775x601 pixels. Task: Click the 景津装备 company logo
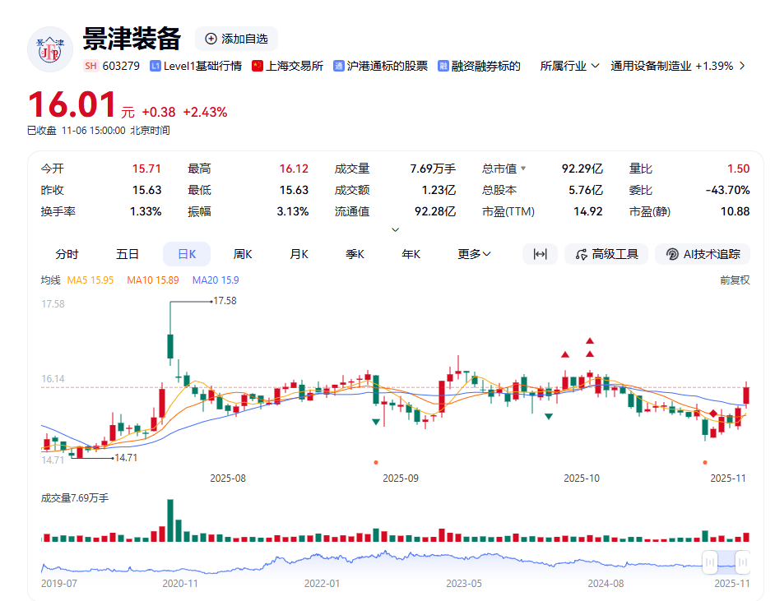point(50,49)
